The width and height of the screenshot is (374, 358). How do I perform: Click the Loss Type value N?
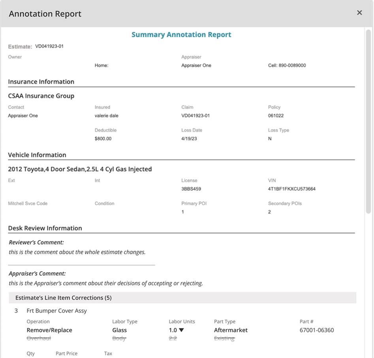coord(270,139)
